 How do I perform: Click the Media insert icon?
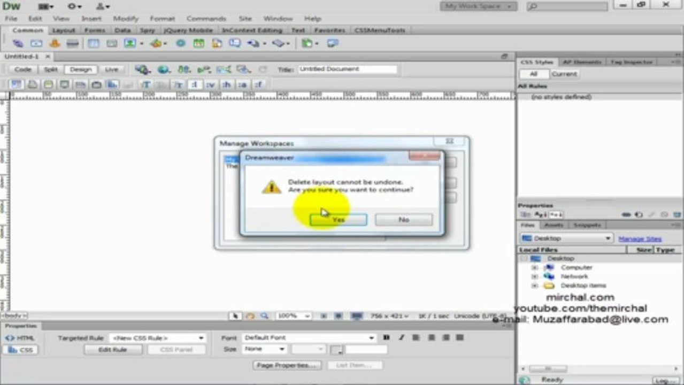[156, 43]
